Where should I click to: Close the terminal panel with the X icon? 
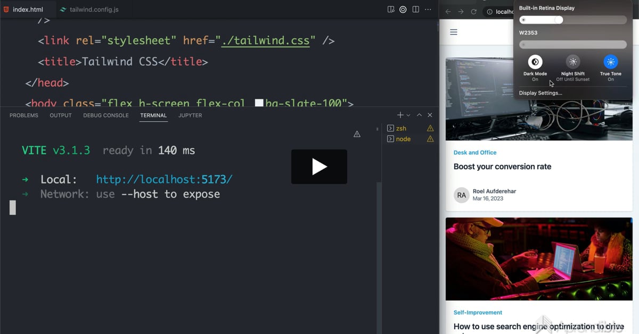[x=430, y=115]
